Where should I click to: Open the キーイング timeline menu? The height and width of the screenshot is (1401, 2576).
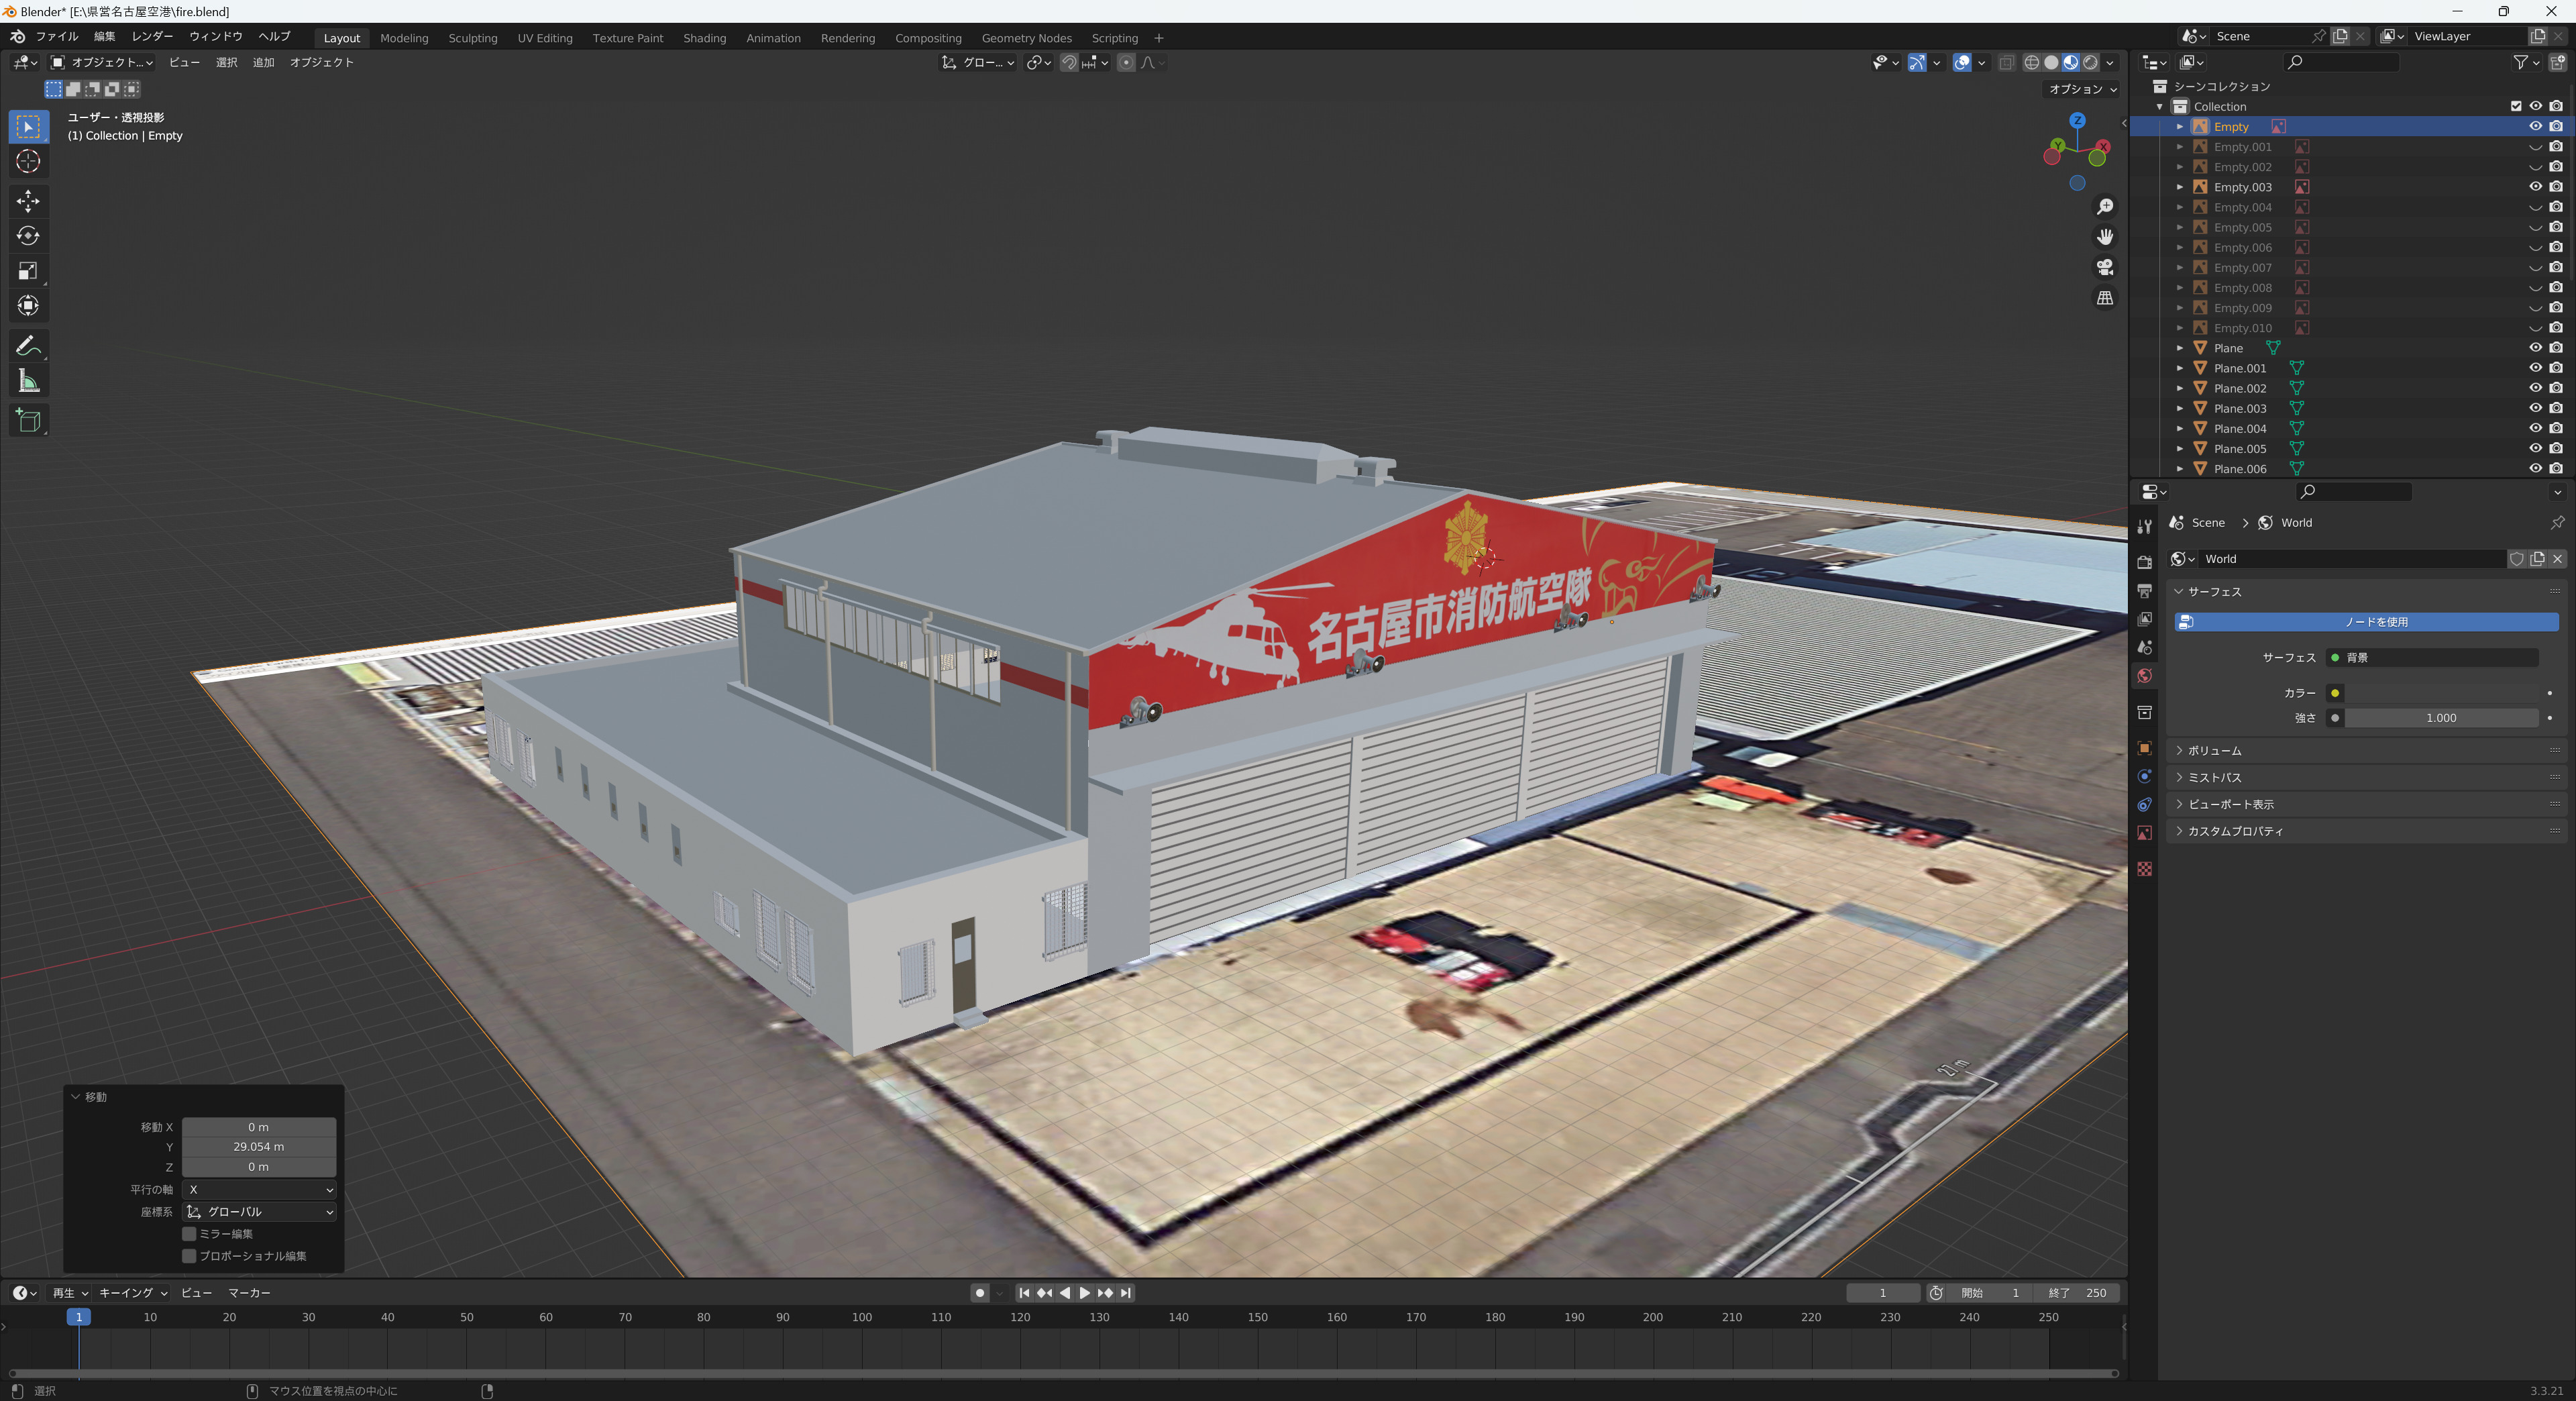(x=133, y=1293)
